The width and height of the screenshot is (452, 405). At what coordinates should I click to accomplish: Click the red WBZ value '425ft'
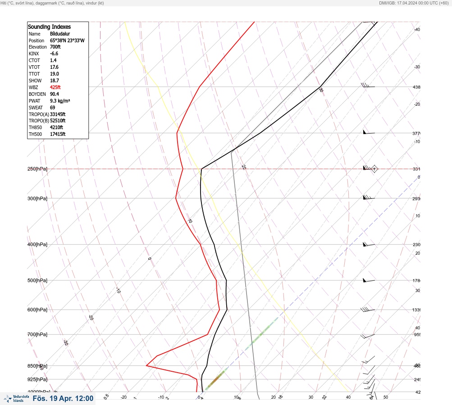[55, 87]
